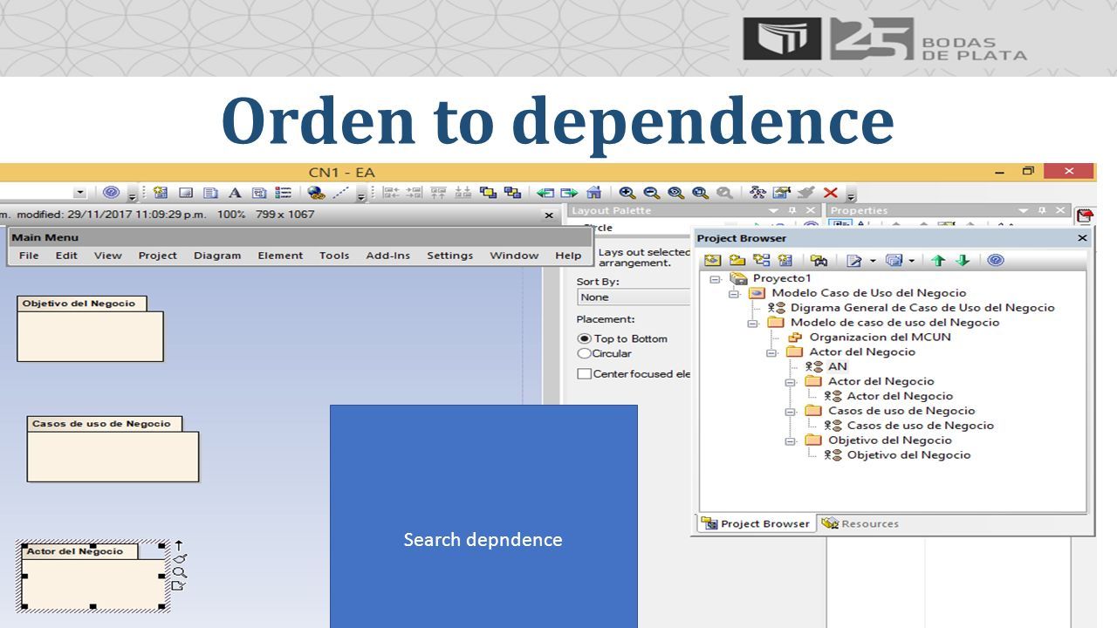
Task: Click the New Diagram icon in Project Browser
Action: click(x=762, y=260)
